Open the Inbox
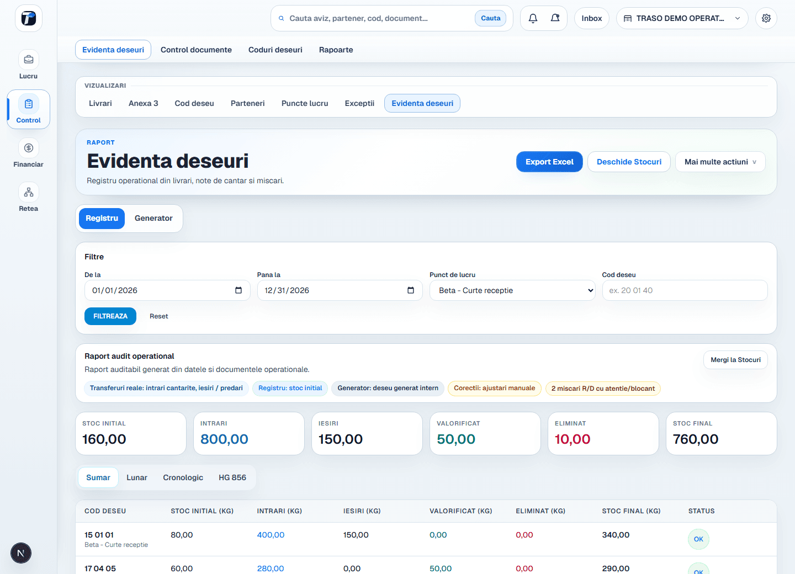This screenshot has height=574, width=795. click(x=592, y=18)
